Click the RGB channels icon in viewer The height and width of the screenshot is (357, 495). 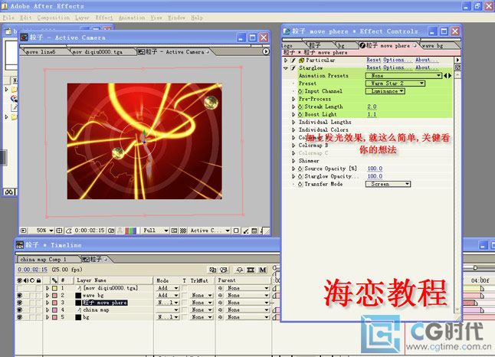coord(131,230)
